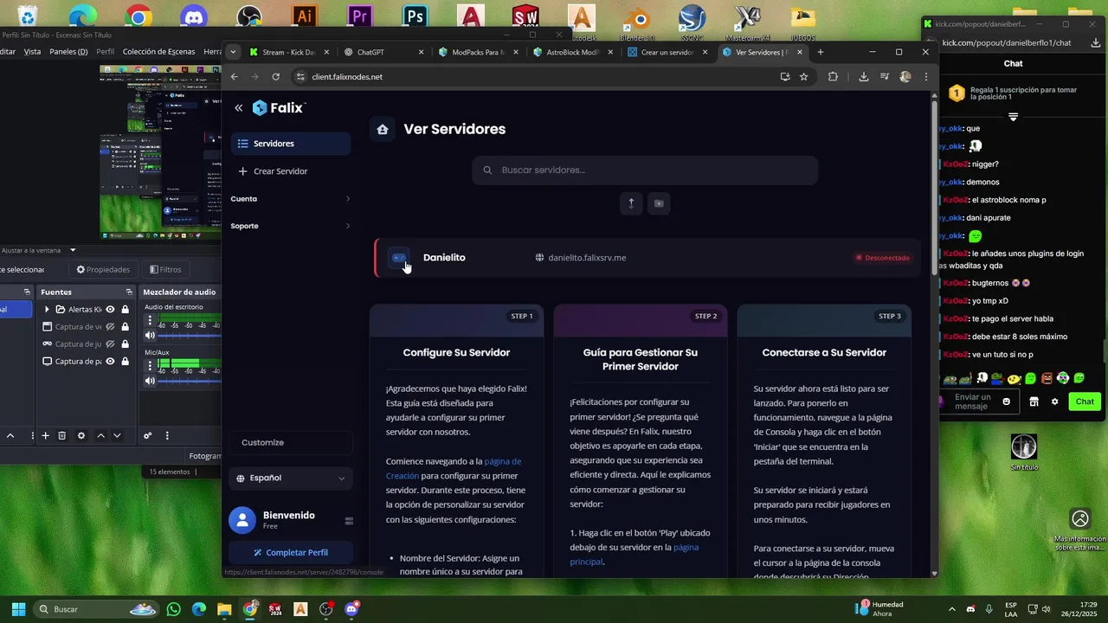The width and height of the screenshot is (1108, 623).
Task: Click the Propiedades button in OBS
Action: click(x=103, y=270)
